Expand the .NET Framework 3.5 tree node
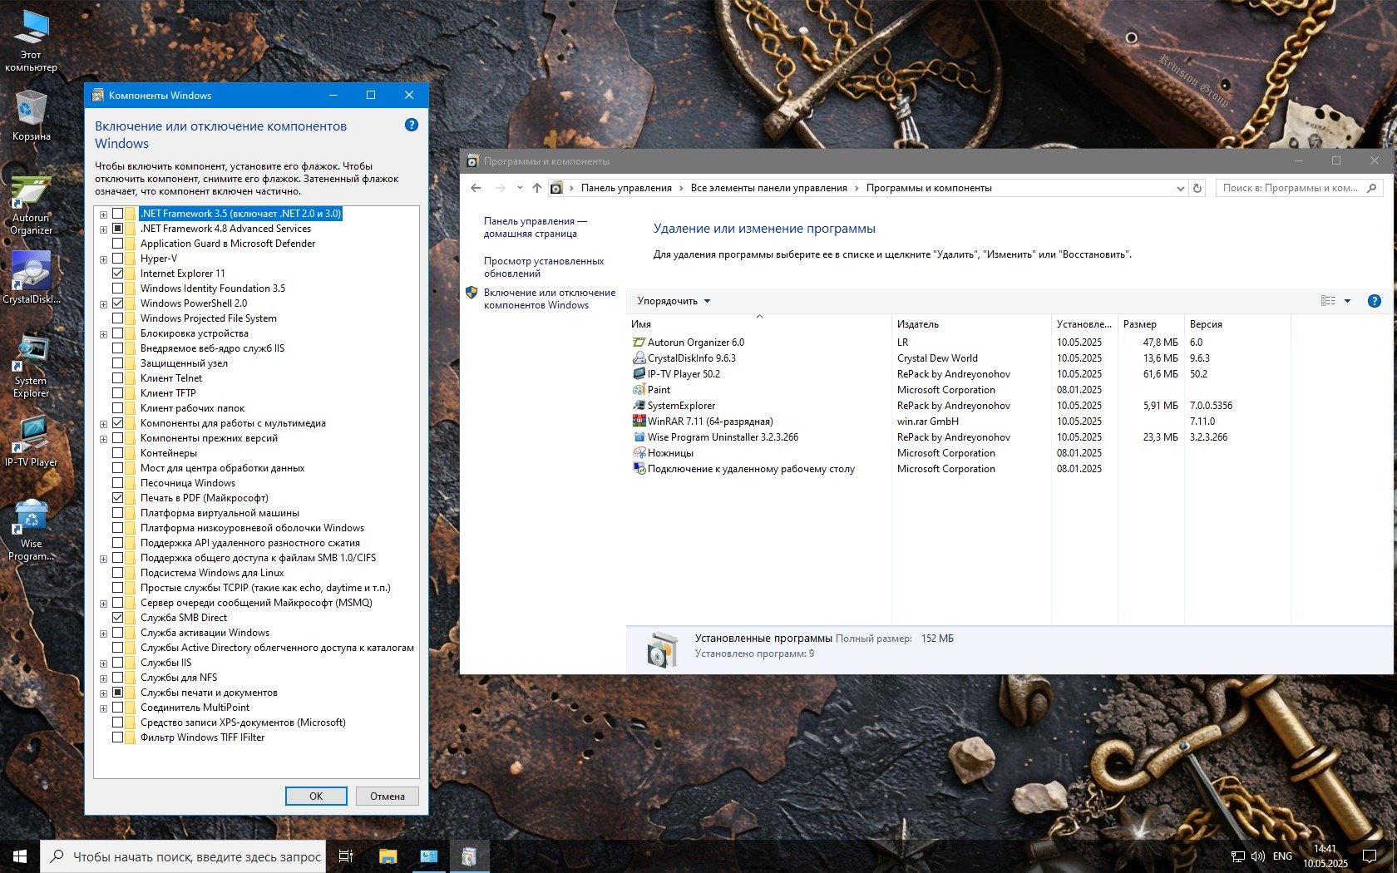Viewport: 1397px width, 873px height. [104, 215]
